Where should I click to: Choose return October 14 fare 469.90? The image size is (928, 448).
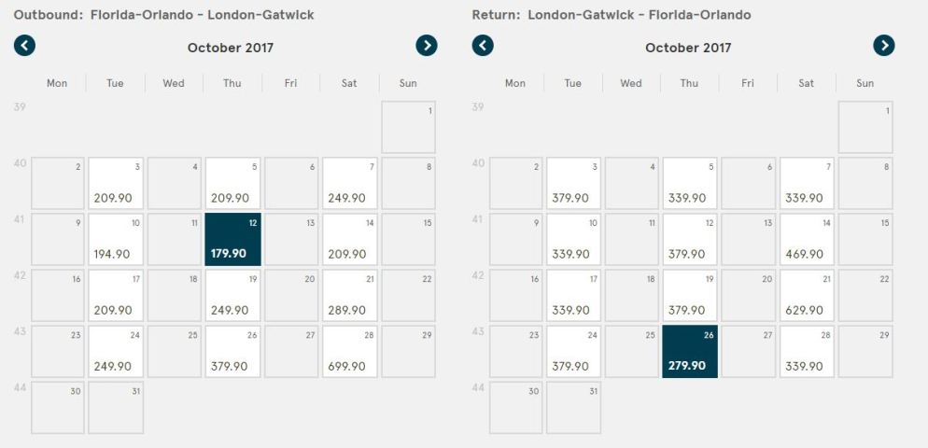coord(807,239)
